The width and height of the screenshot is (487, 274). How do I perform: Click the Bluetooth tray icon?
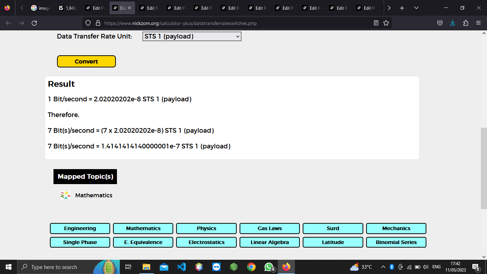(x=391, y=267)
